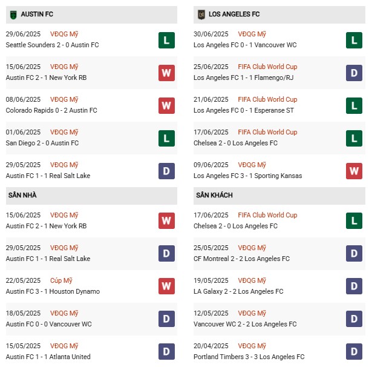
Task: Click W badge for Colorado Rapids match
Action: 166,105
